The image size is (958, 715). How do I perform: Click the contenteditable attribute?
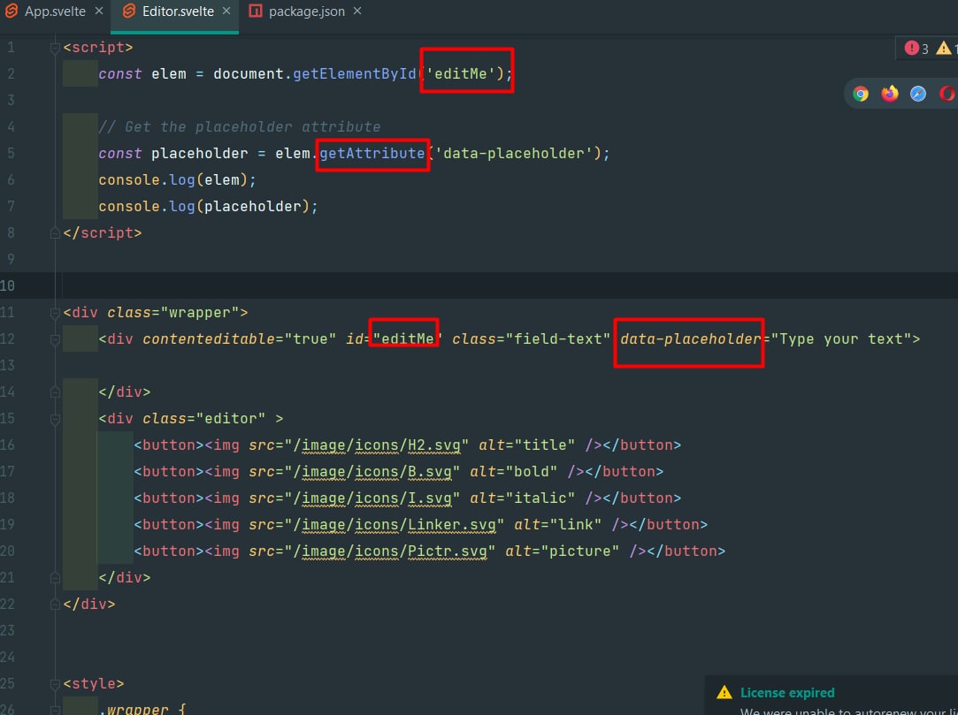click(209, 338)
